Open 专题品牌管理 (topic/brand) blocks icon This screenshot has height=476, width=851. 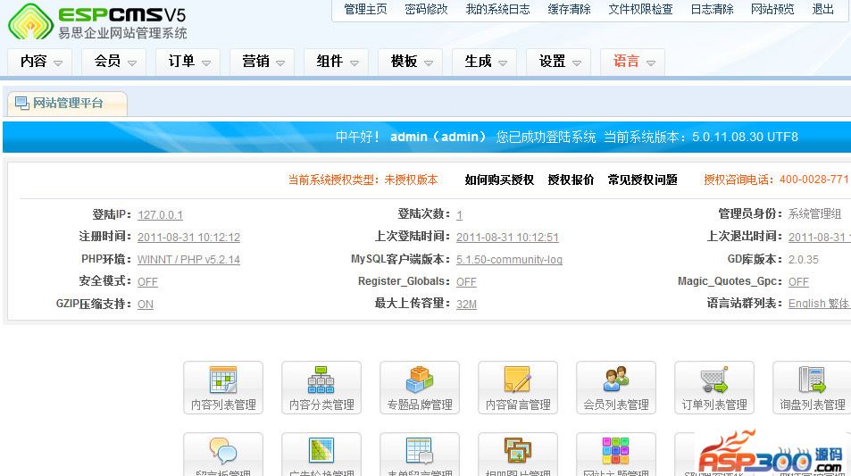tap(420, 388)
